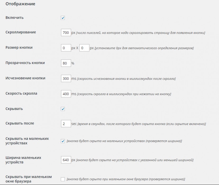219x185 pixels.
Task: Enable Скрывать при маленьком окне браузера checkbox
Action: pyautogui.click(x=63, y=179)
